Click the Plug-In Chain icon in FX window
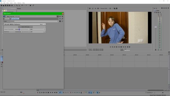Image resolution: width=170 pixels, height=96 pixels. pos(60,19)
